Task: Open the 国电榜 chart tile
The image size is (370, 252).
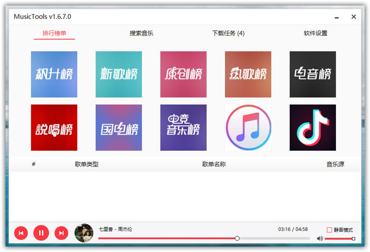Action: pos(119,127)
